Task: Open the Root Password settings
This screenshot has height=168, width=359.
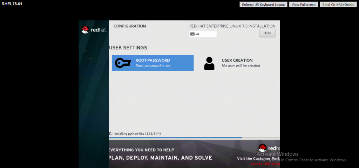Action: click(x=153, y=63)
